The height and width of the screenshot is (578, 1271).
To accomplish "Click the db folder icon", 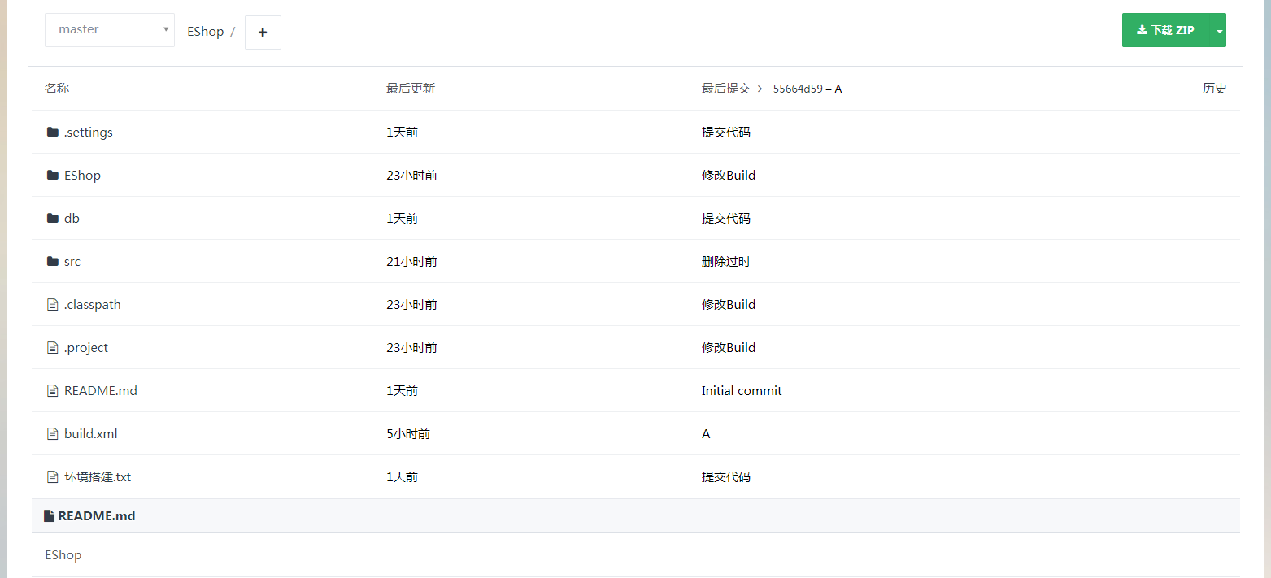I will click(53, 218).
